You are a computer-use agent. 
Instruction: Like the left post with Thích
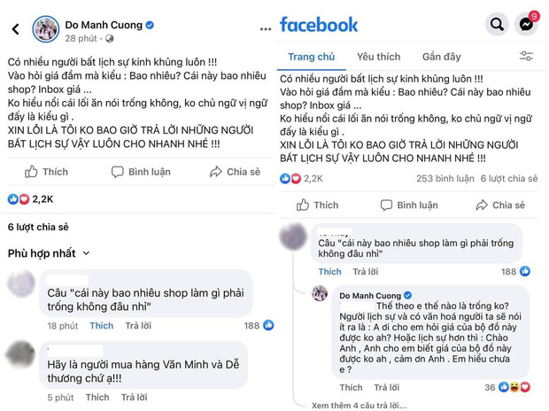tap(46, 172)
